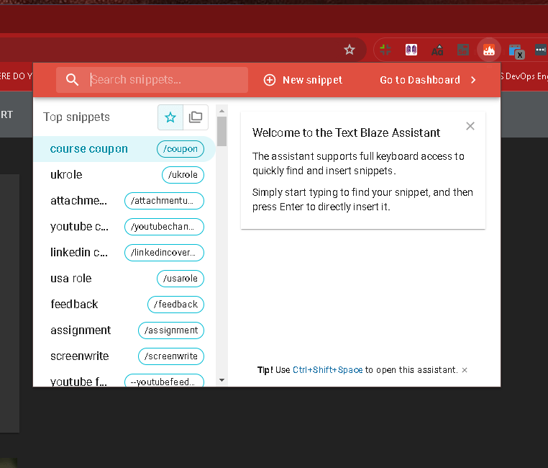The height and width of the screenshot is (468, 548).
Task: Open the dotted chat extension icon
Action: tap(541, 50)
